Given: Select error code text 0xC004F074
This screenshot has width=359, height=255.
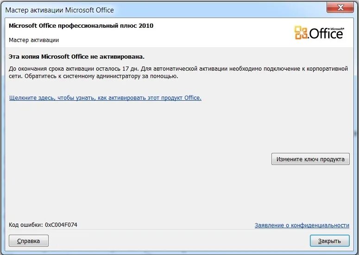Looking at the screenshot, I should pos(61,225).
